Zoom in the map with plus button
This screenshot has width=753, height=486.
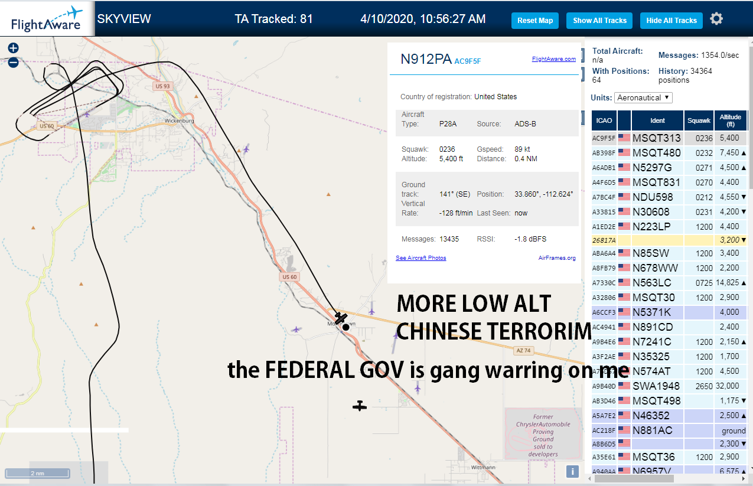13,48
